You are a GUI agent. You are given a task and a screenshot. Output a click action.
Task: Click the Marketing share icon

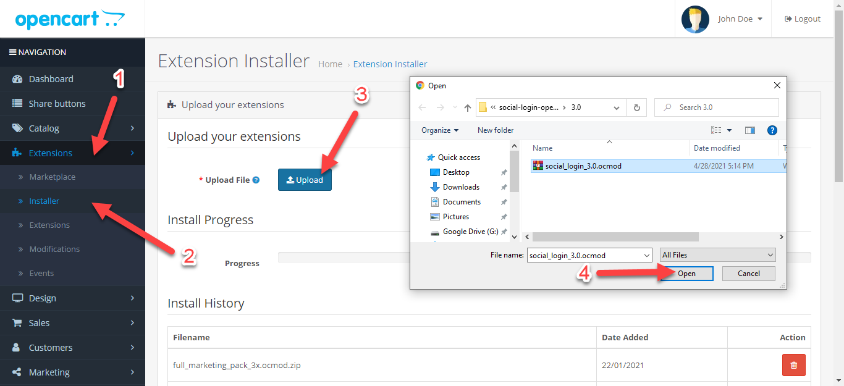pyautogui.click(x=17, y=372)
